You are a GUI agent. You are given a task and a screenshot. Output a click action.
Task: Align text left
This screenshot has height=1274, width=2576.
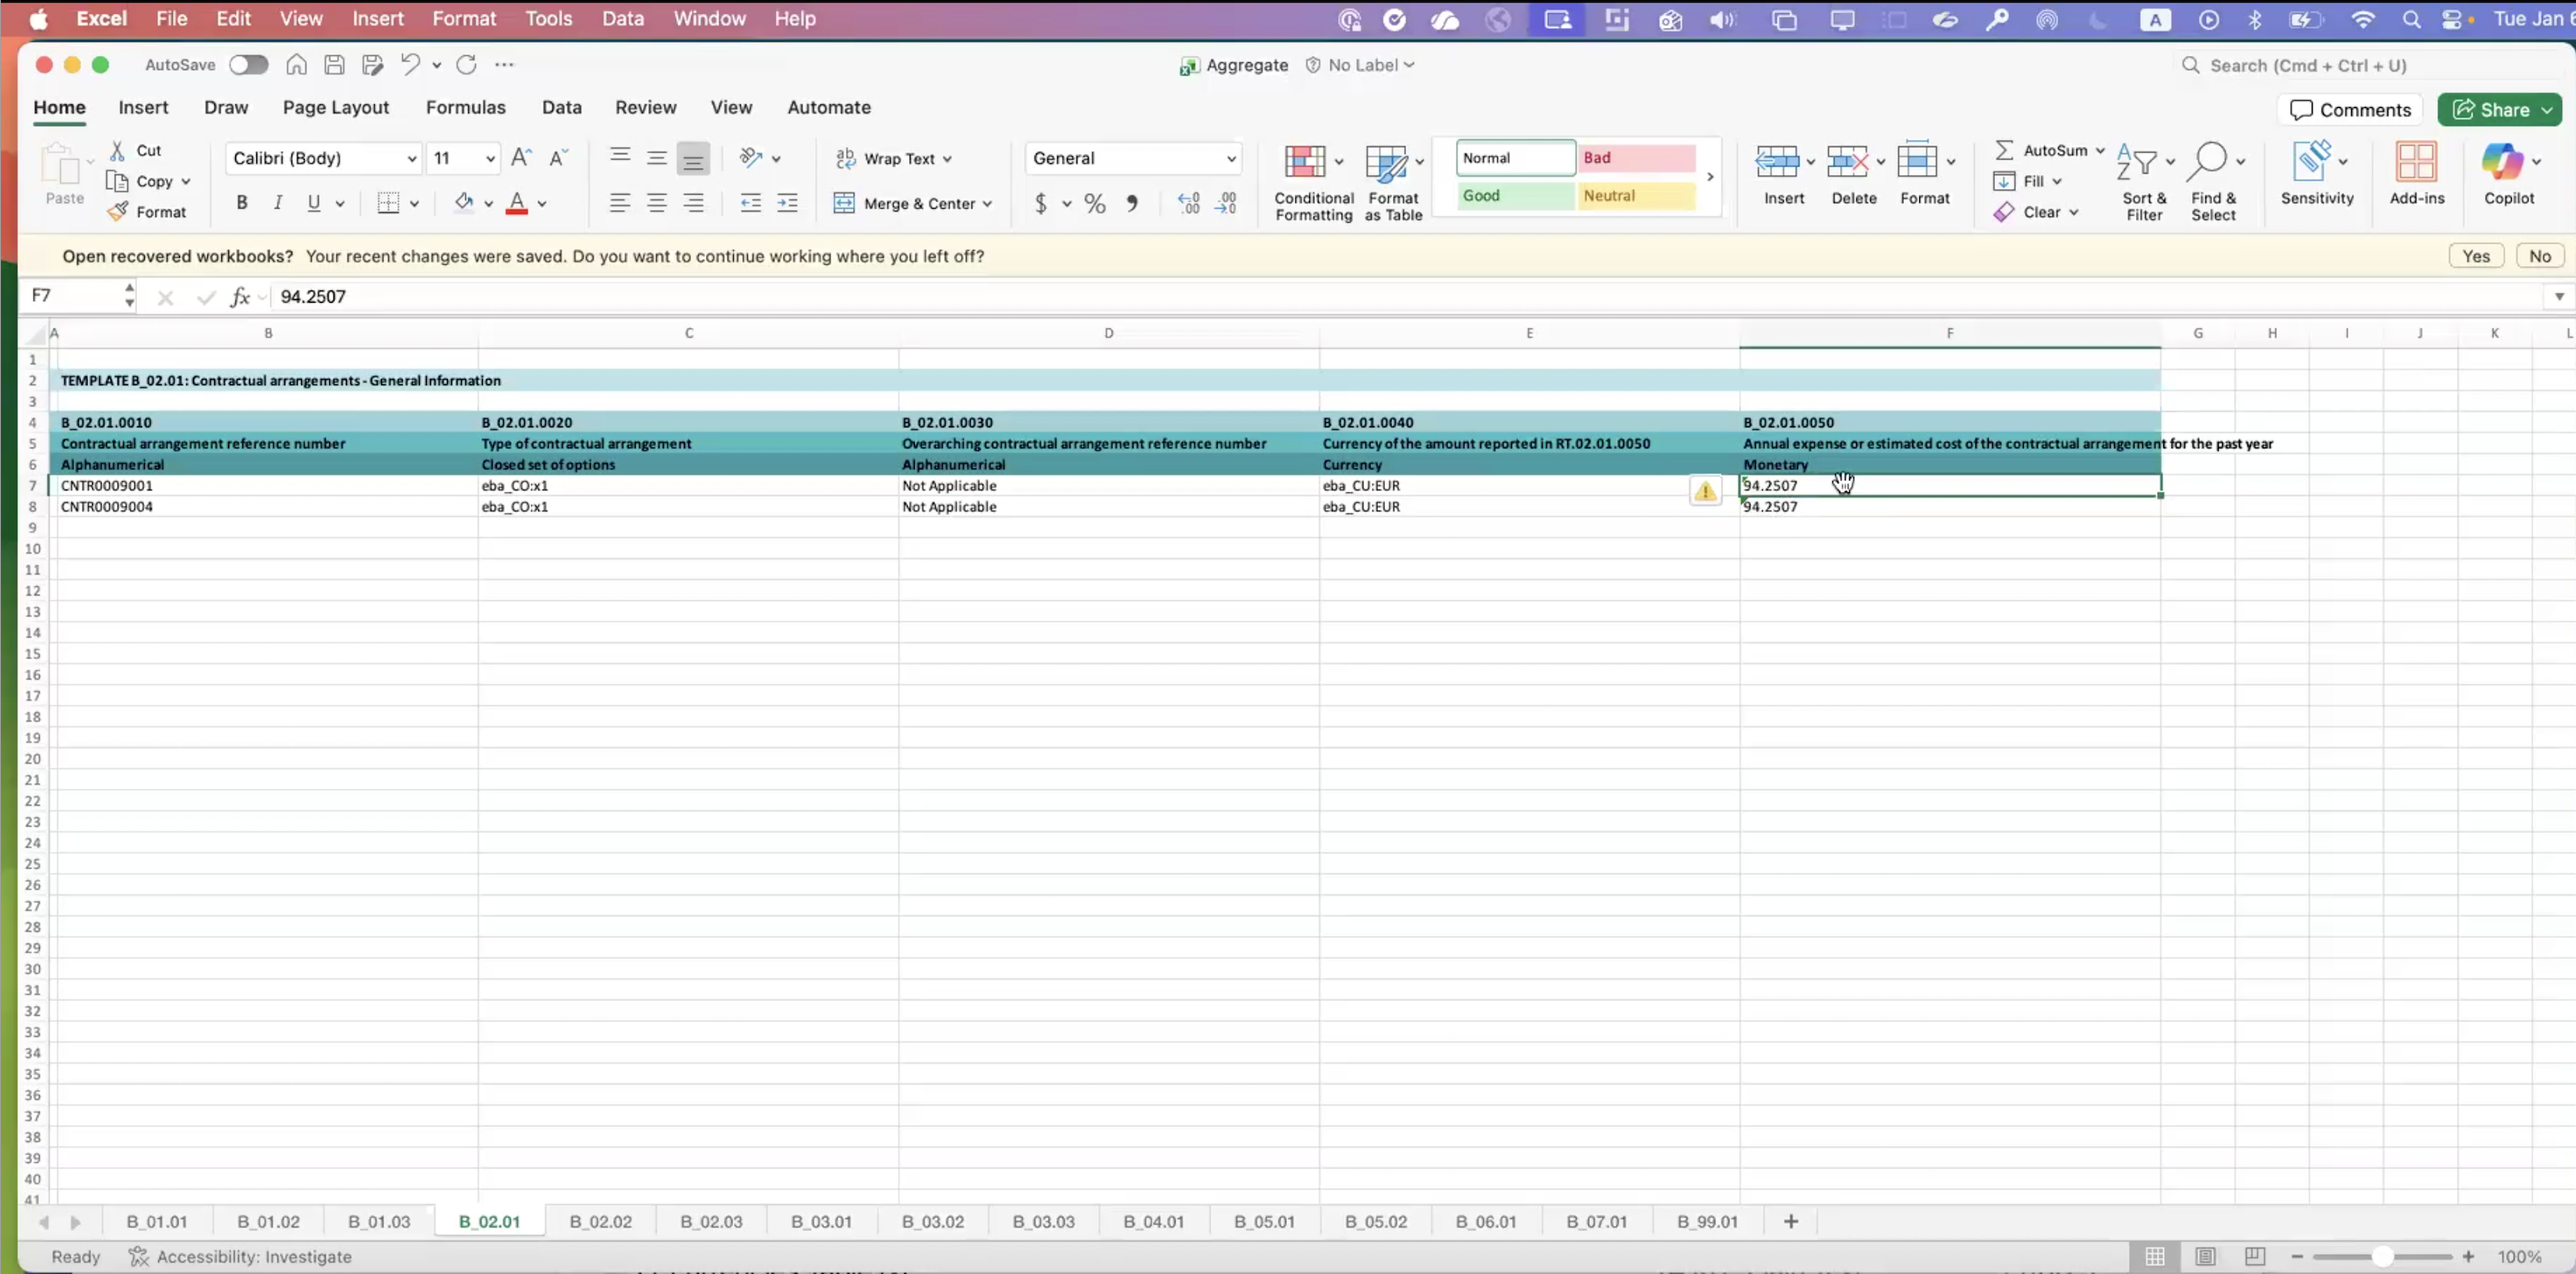point(620,203)
